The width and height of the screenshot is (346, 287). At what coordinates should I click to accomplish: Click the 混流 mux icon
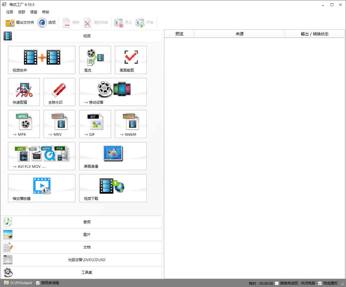[x=95, y=60]
